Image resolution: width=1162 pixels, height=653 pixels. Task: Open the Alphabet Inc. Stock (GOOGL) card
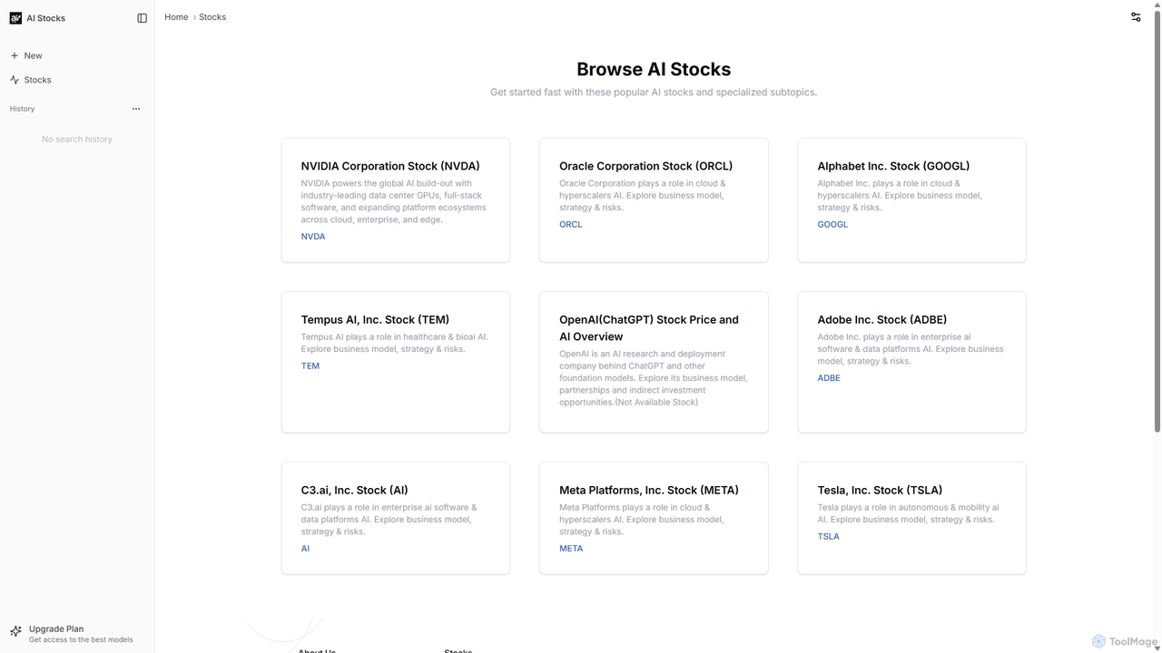coord(911,200)
